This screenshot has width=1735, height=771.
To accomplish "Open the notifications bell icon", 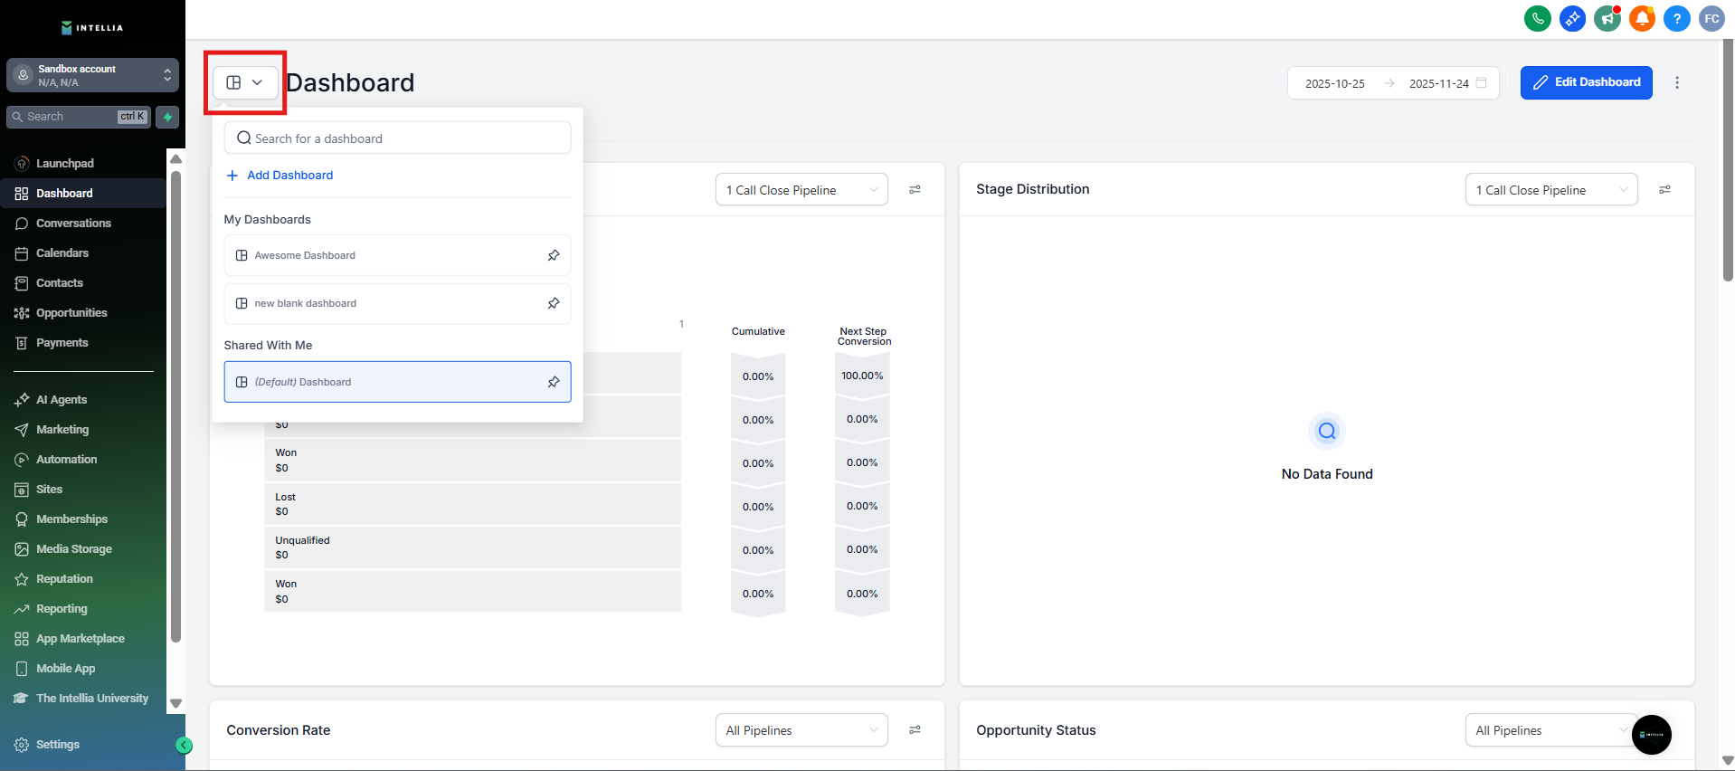I will tap(1642, 18).
